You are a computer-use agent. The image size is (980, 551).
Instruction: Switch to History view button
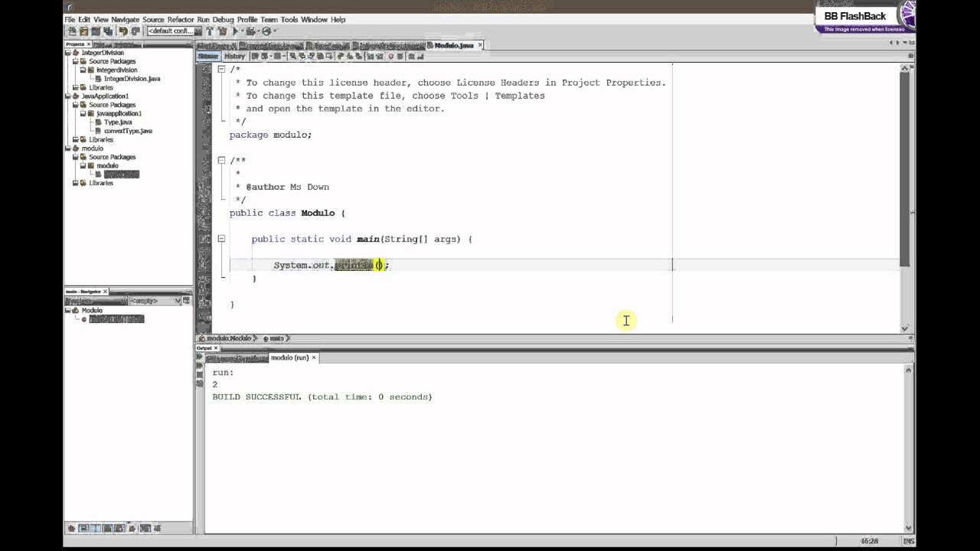pos(235,56)
